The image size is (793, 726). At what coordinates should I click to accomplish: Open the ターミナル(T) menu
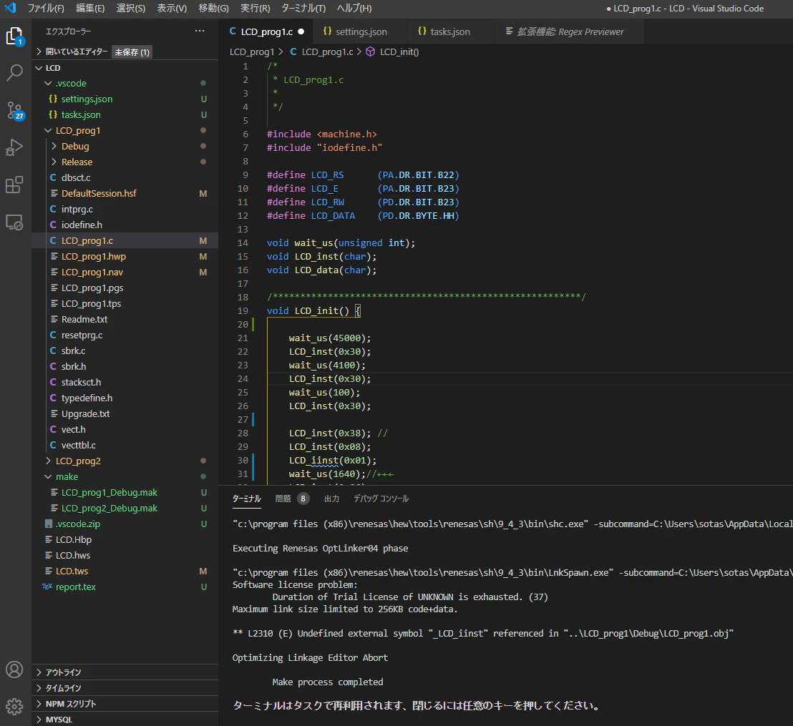coord(303,8)
